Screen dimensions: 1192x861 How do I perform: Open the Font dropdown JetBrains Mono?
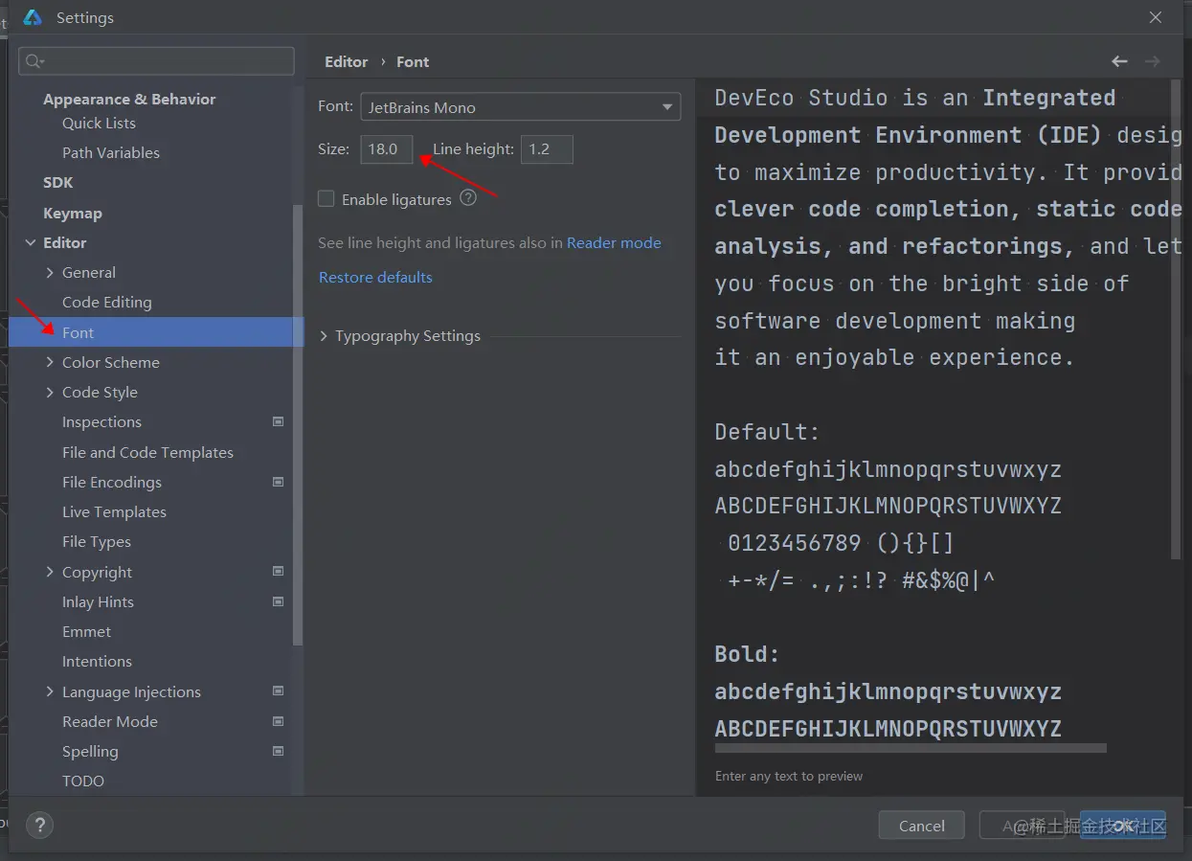pos(521,107)
